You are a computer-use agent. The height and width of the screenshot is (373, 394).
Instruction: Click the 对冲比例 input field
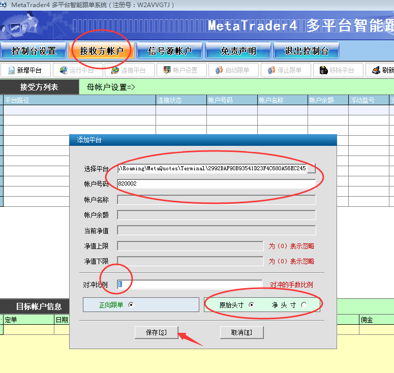click(x=190, y=285)
